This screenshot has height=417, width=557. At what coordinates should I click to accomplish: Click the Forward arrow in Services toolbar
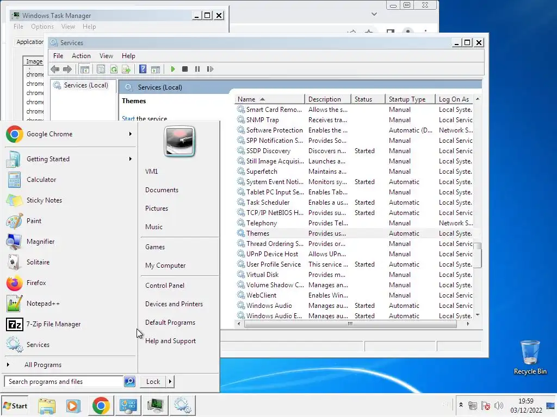67,69
